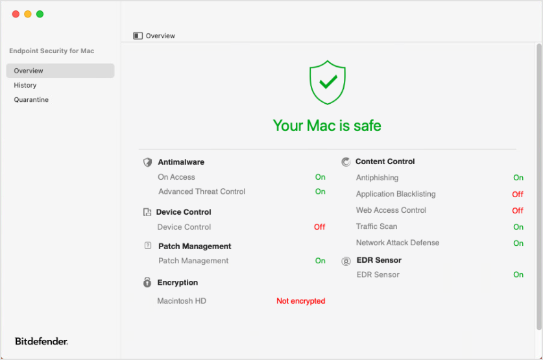Click the Off status for Web Access Control
The width and height of the screenshot is (543, 360).
tap(518, 211)
